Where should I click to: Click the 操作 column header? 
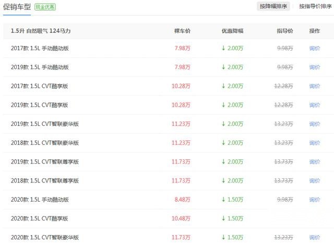coord(315,31)
